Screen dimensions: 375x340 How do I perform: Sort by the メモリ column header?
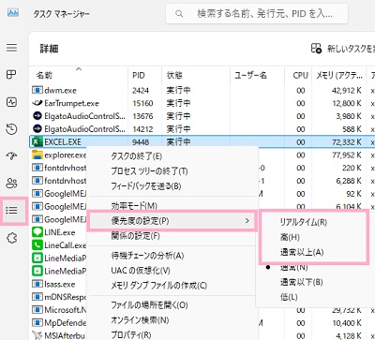[x=339, y=75]
